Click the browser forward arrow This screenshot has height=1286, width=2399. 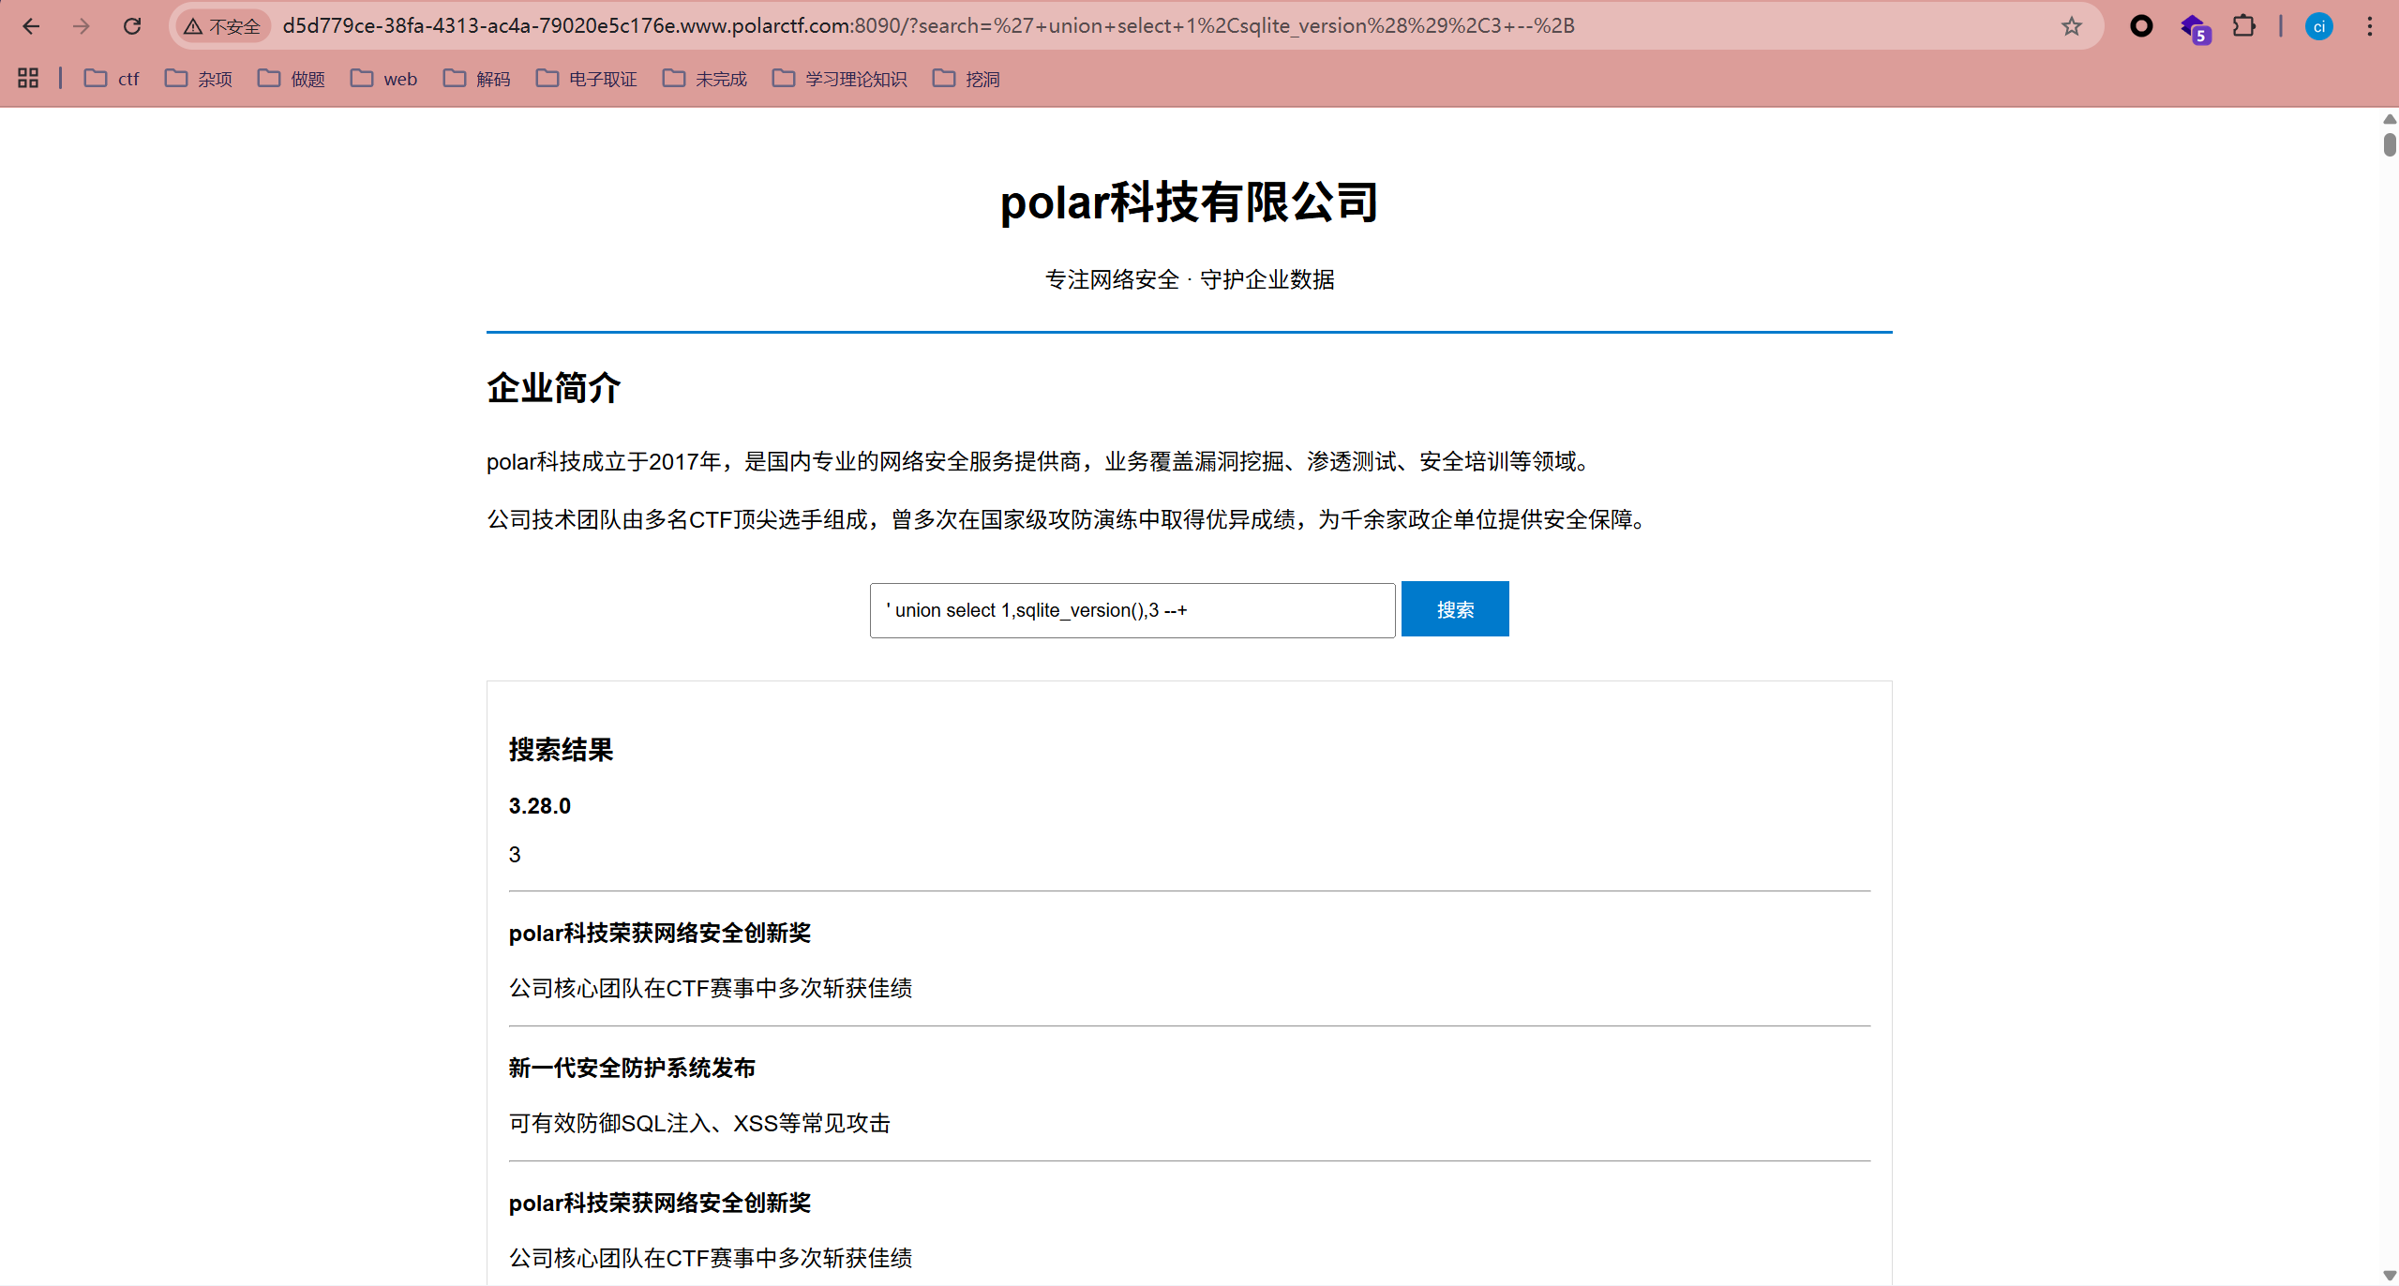point(82,26)
